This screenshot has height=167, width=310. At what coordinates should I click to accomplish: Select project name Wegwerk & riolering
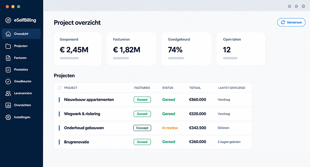[x=82, y=114]
